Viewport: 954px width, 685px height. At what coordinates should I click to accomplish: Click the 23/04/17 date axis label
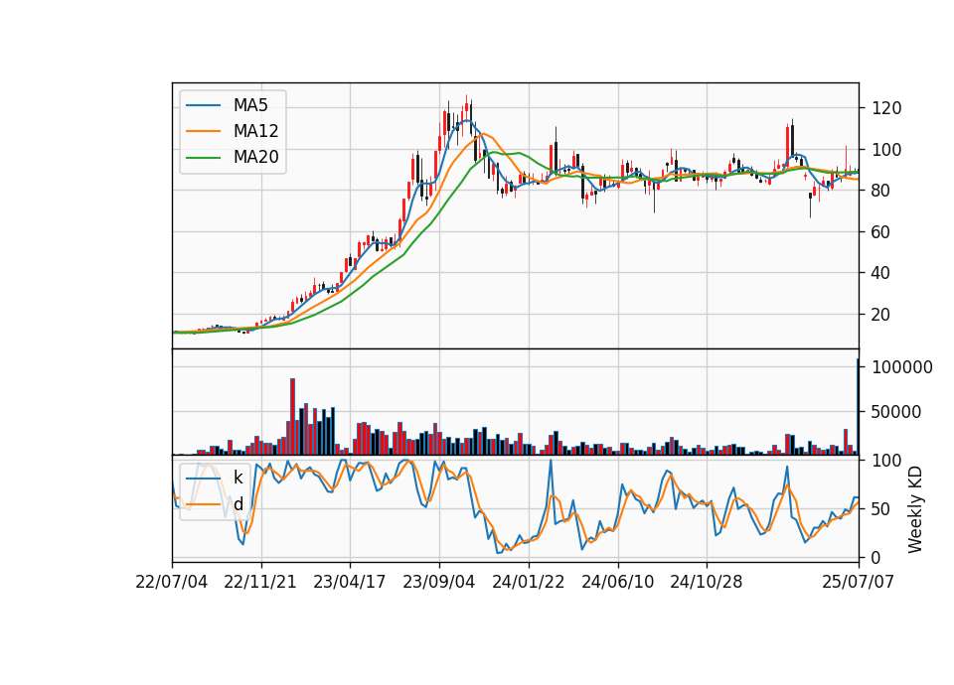(x=350, y=582)
